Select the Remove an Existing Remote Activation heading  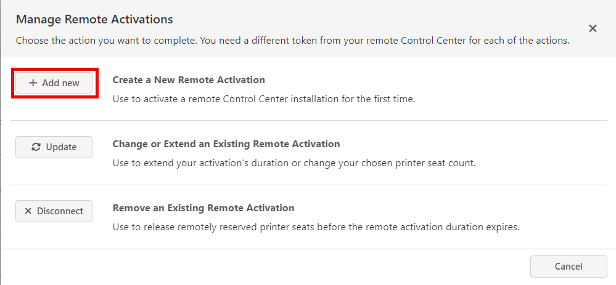[x=203, y=208]
